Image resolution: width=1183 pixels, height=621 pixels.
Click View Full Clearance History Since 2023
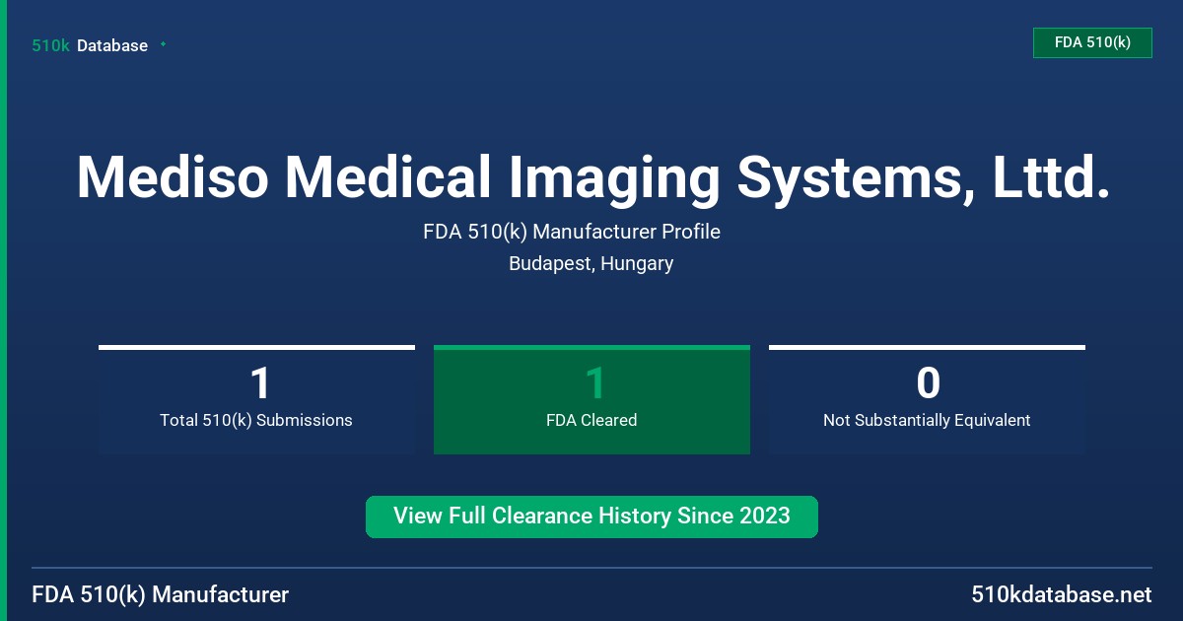coord(591,517)
